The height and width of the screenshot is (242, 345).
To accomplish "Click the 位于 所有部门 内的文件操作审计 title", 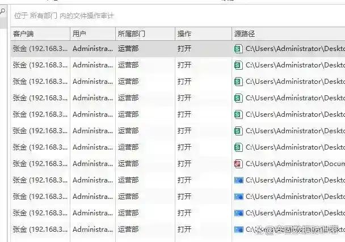I will click(64, 16).
